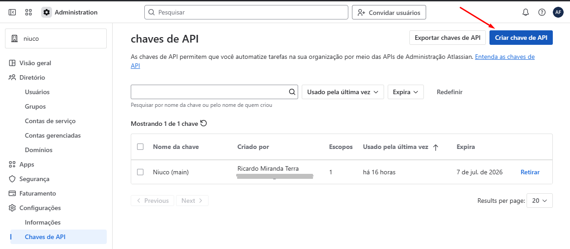Screen dimensions: 570x249
Task: Click the Escopos column header
Action: [x=341, y=147]
